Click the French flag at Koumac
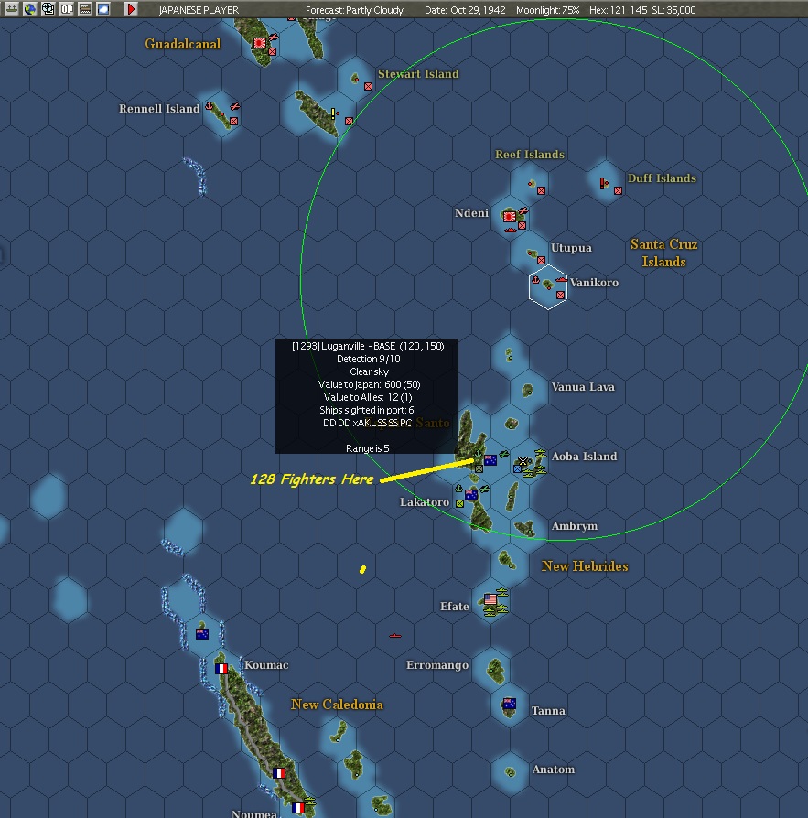Image resolution: width=808 pixels, height=818 pixels. click(x=221, y=668)
